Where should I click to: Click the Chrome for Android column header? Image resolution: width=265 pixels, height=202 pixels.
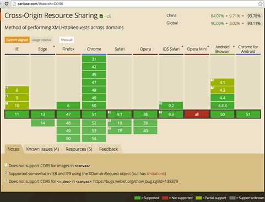click(x=248, y=49)
